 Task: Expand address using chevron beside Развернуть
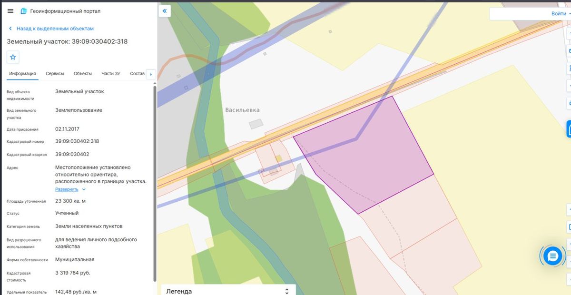[84, 189]
